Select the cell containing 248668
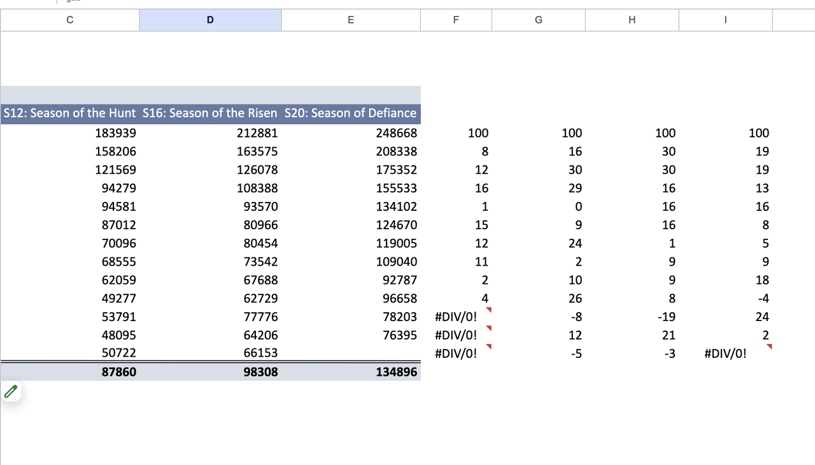 tap(351, 132)
